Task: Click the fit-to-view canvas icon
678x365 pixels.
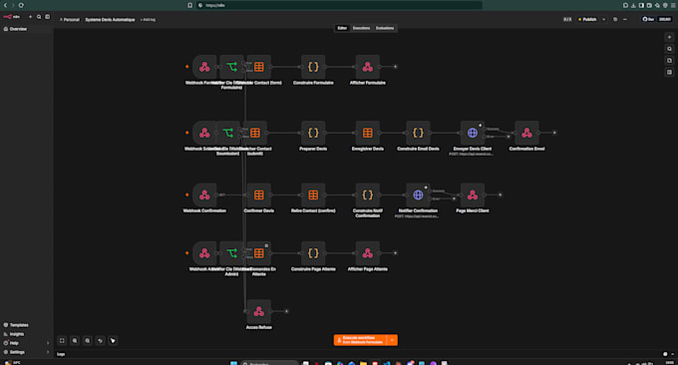Action: tap(62, 341)
